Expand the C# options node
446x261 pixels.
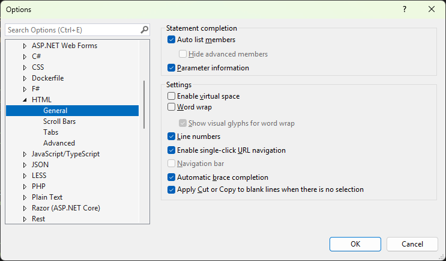[x=25, y=57]
